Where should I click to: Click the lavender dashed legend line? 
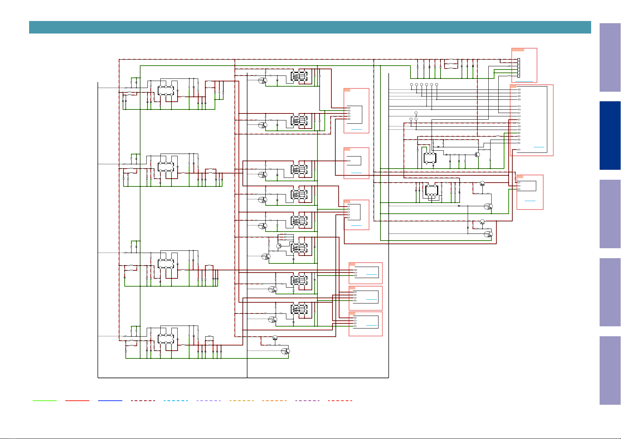(209, 400)
